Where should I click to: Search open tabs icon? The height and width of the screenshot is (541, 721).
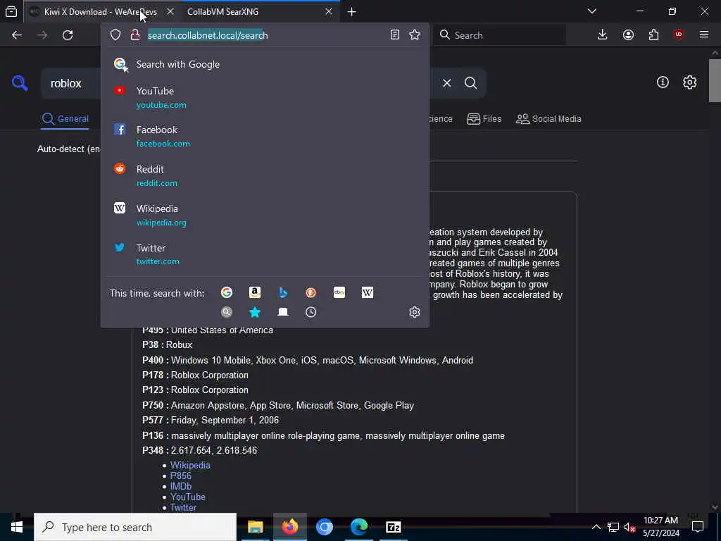pyautogui.click(x=283, y=312)
